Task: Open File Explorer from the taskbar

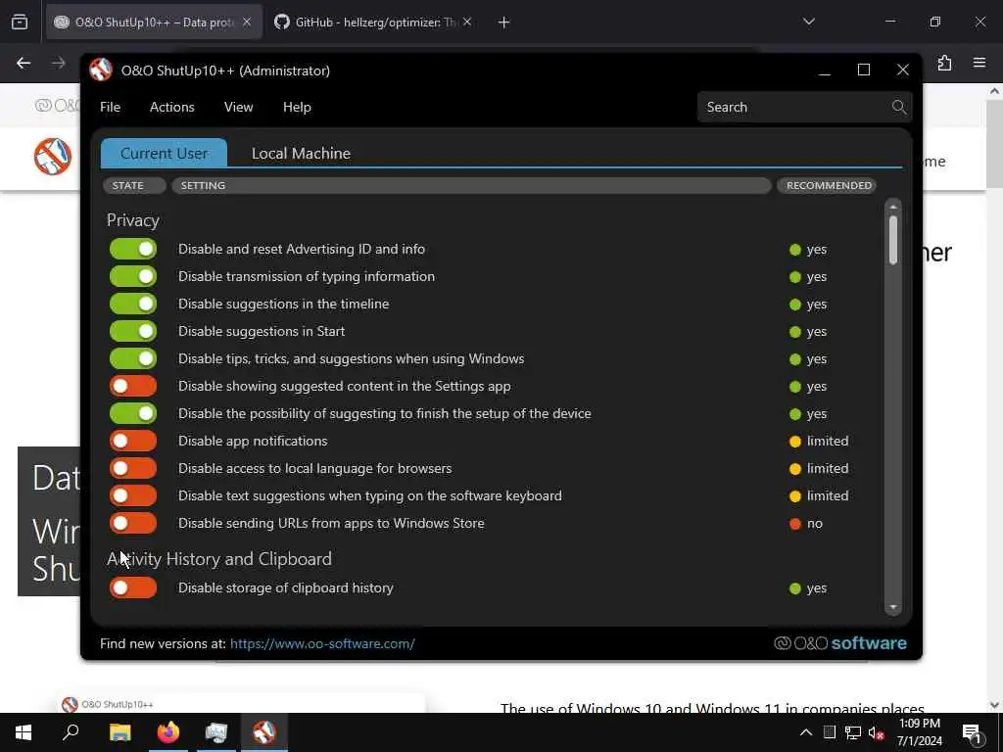Action: coord(119,732)
